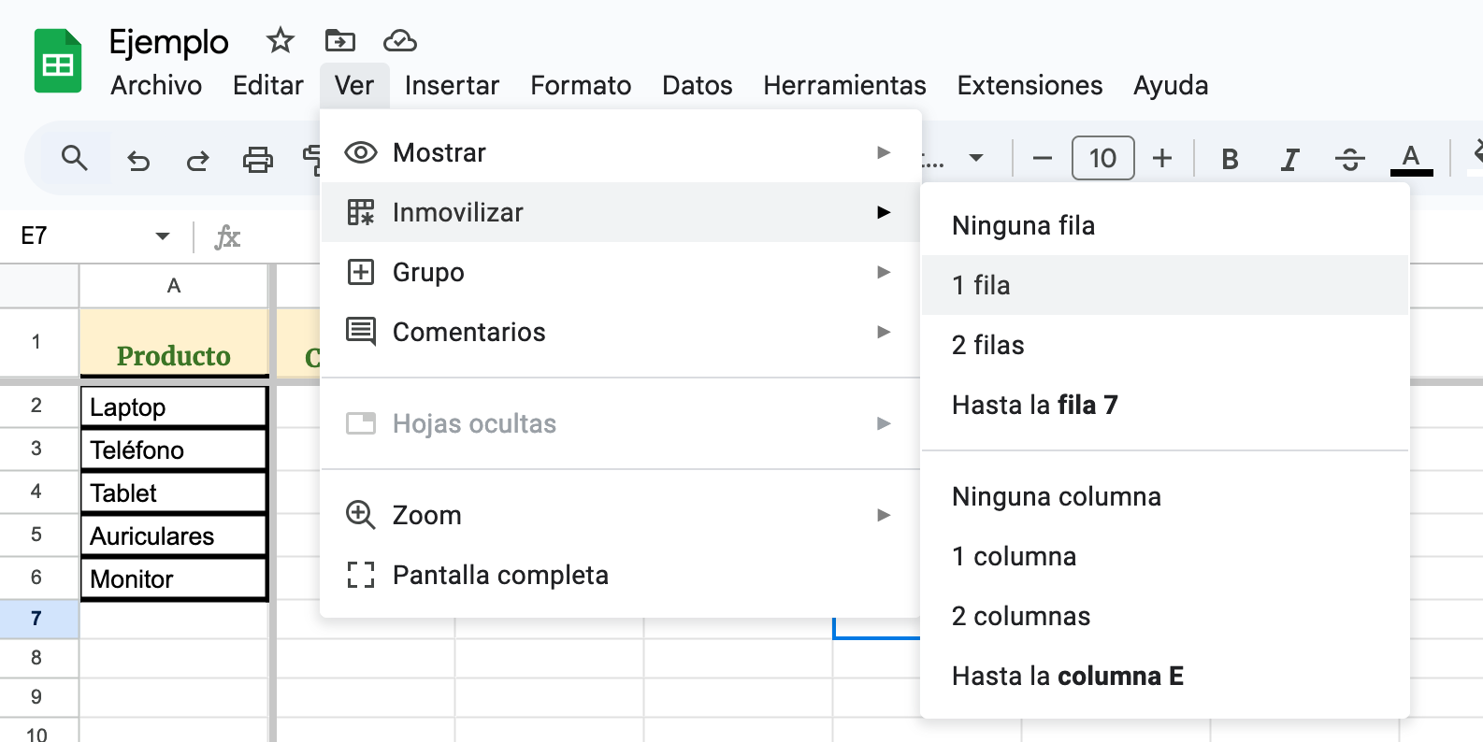Redo the last action

pos(197,161)
